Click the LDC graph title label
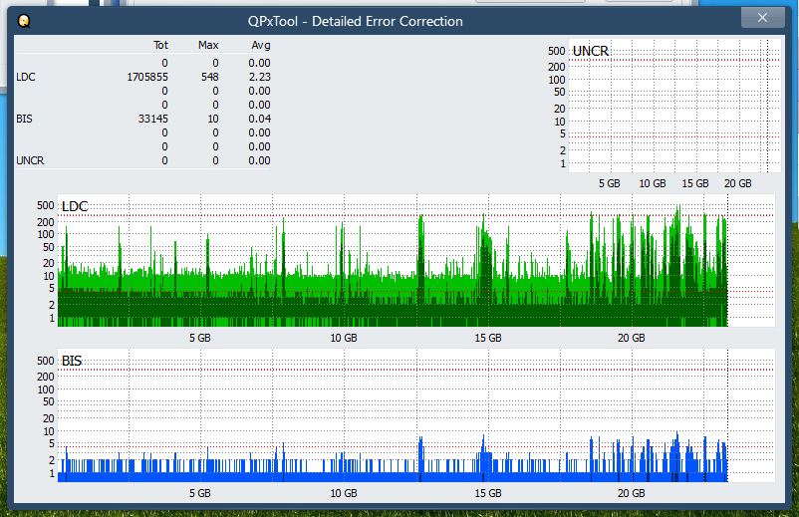The image size is (799, 517). tap(75, 206)
